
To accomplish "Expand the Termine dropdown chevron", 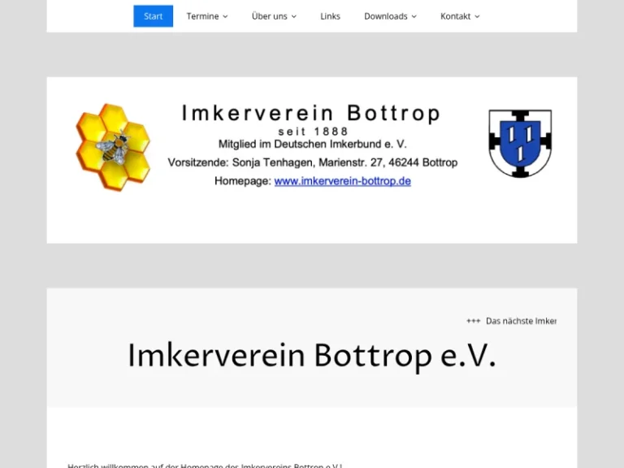I will click(x=225, y=17).
